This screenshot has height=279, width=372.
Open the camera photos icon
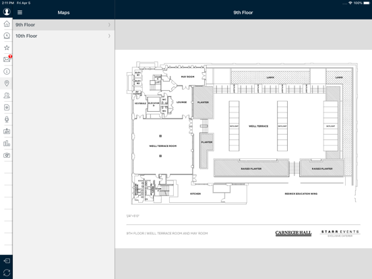point(7,155)
